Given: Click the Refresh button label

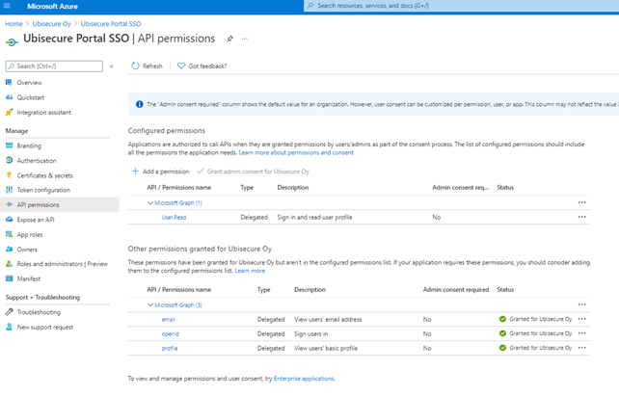Looking at the screenshot, I should (x=152, y=66).
